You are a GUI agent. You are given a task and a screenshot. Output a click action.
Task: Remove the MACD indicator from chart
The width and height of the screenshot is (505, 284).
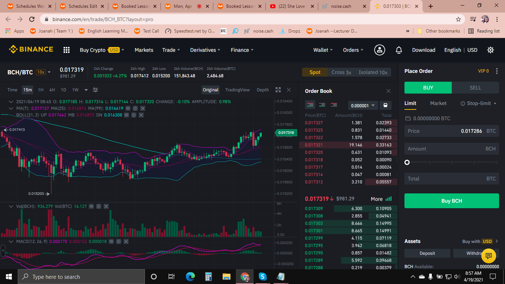[x=126, y=241]
